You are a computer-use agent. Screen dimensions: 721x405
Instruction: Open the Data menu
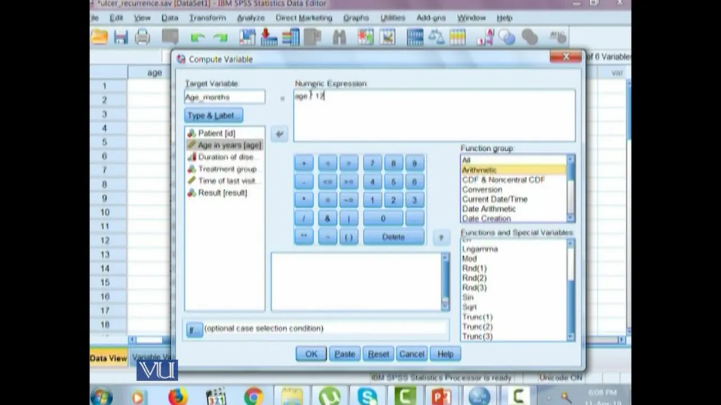coord(170,18)
